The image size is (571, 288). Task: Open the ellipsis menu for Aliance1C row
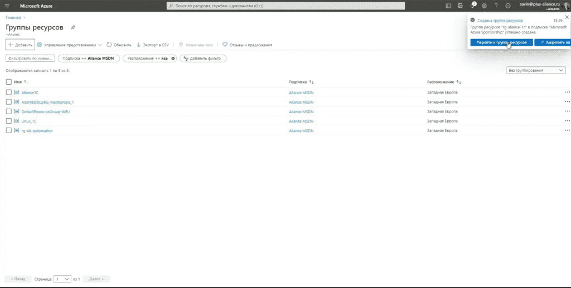coord(567,92)
